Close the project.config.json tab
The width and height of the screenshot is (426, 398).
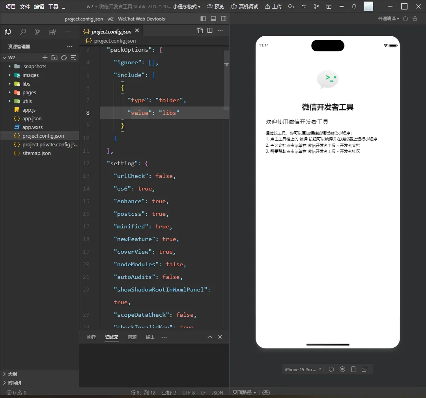pos(137,30)
